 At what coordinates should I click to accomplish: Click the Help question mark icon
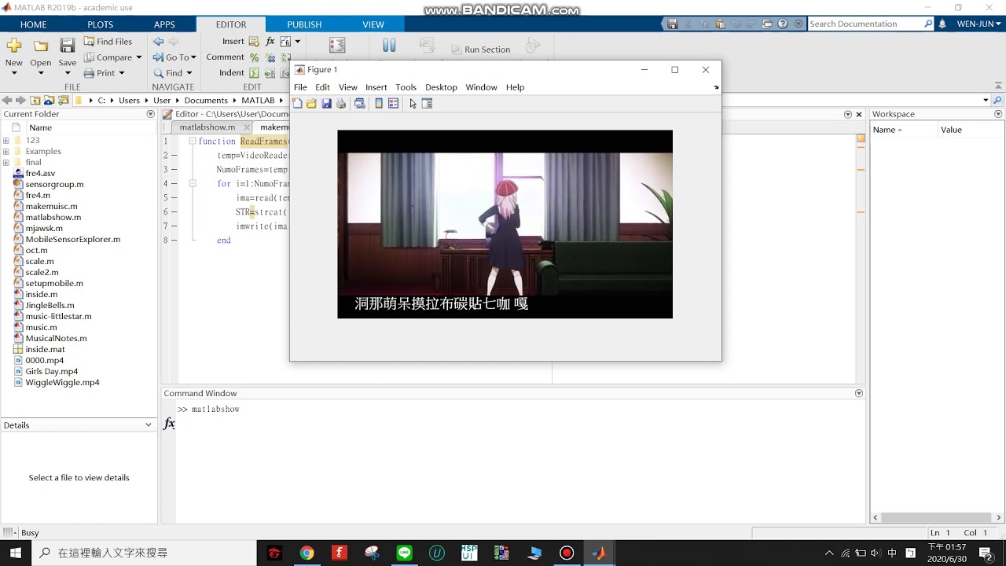point(783,24)
